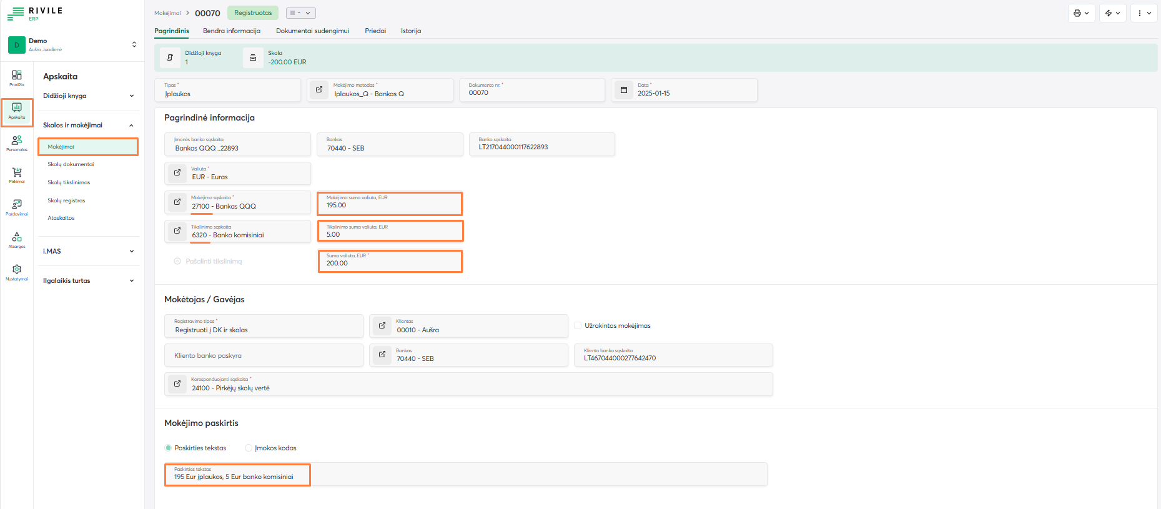Click the calendar icon beside Data field

[623, 90]
